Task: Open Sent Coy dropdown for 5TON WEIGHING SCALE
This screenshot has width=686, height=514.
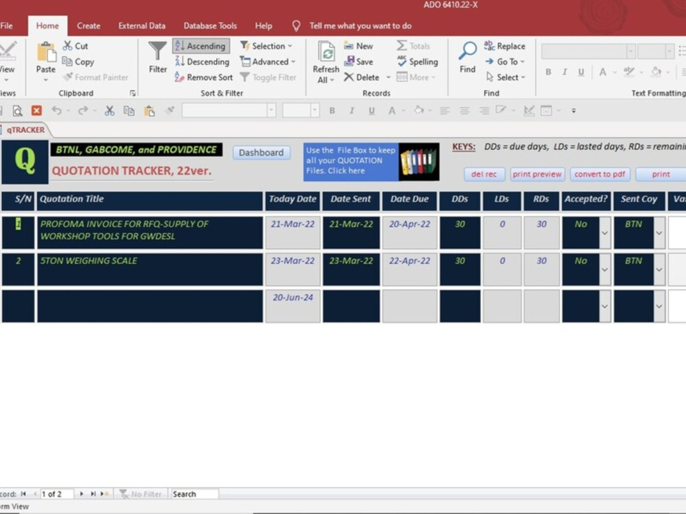Action: (x=659, y=269)
